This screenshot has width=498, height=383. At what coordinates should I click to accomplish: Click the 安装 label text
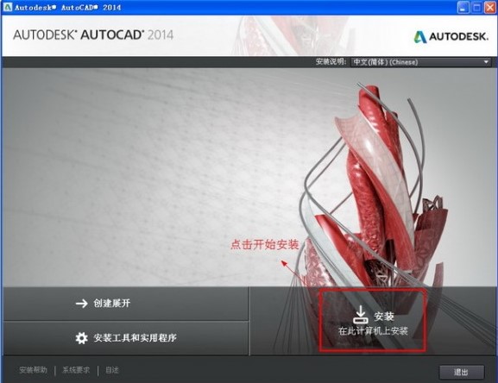point(384,316)
